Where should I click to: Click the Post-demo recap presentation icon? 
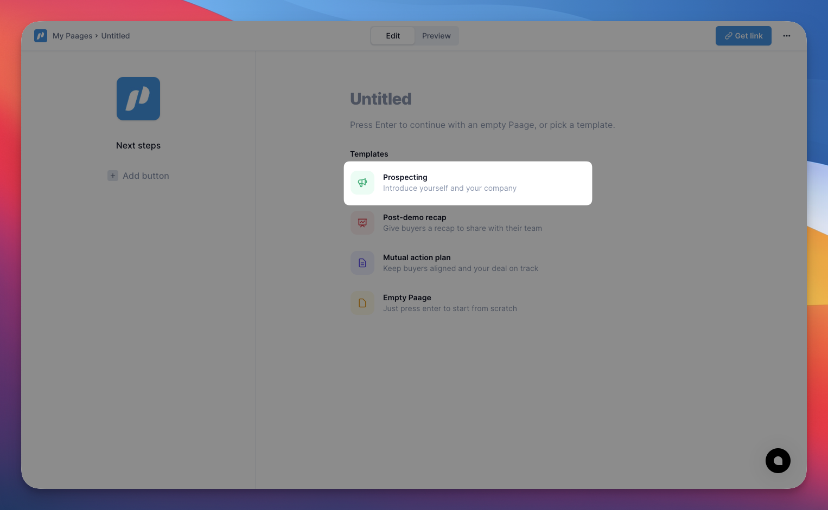[x=362, y=223]
